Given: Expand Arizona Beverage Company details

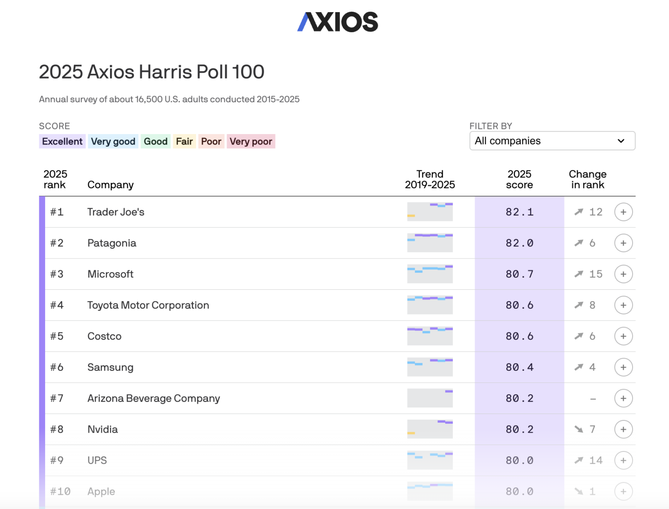Looking at the screenshot, I should point(623,398).
